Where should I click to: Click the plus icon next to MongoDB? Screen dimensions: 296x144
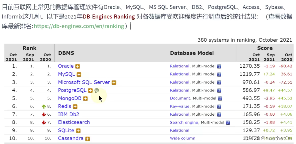[85, 99]
